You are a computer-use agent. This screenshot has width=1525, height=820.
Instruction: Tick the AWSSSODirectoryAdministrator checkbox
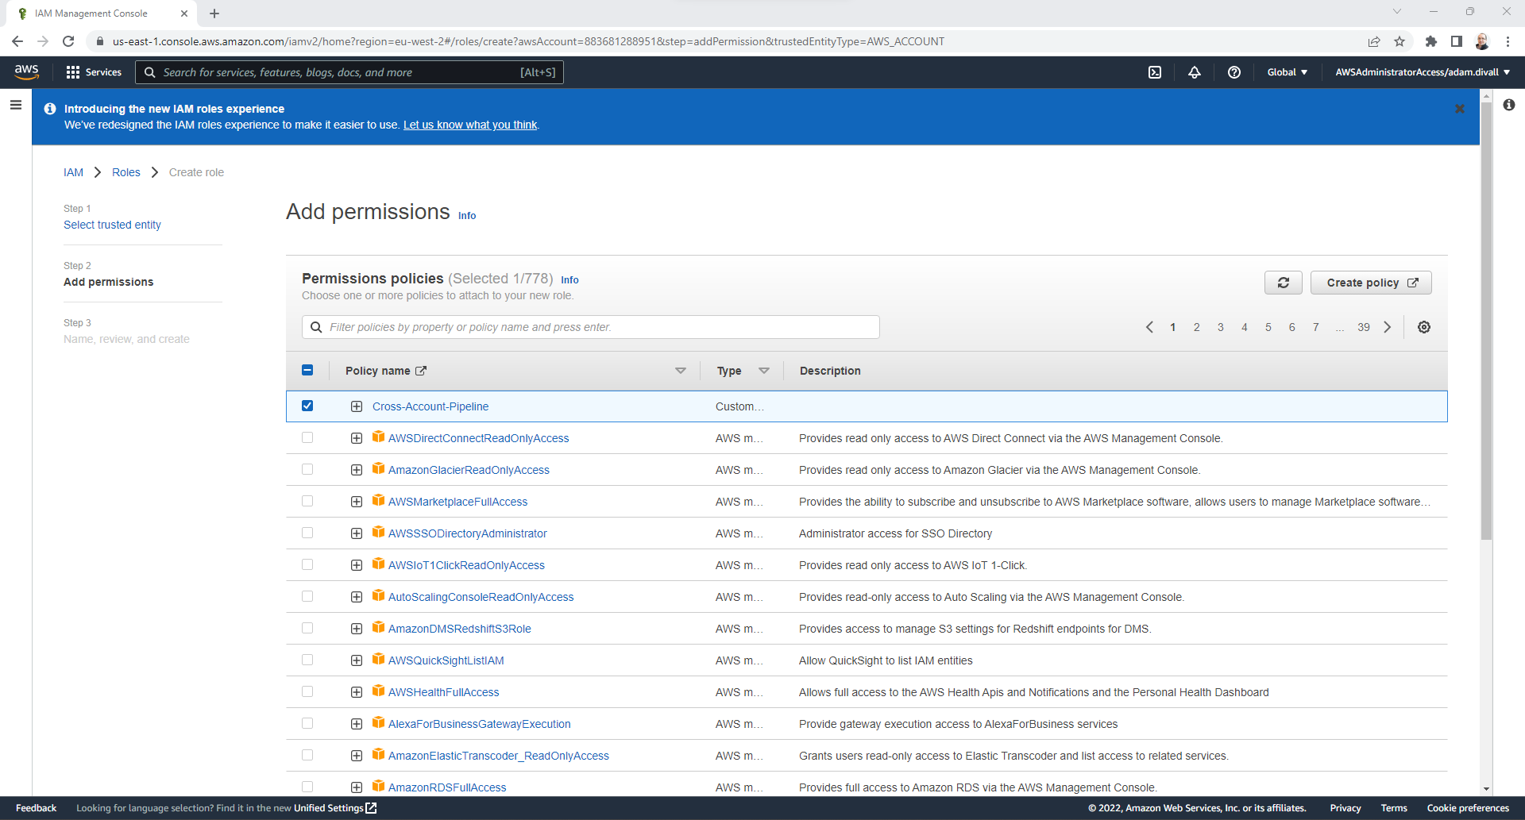[307, 533]
